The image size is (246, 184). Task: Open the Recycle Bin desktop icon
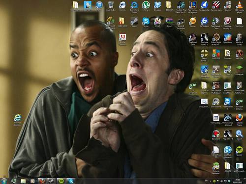coord(111,6)
